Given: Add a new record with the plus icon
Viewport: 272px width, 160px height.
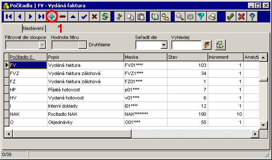Looking at the screenshot, I should coord(52,17).
